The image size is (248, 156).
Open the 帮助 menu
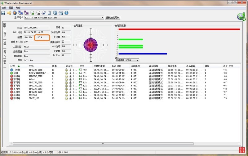(18, 7)
